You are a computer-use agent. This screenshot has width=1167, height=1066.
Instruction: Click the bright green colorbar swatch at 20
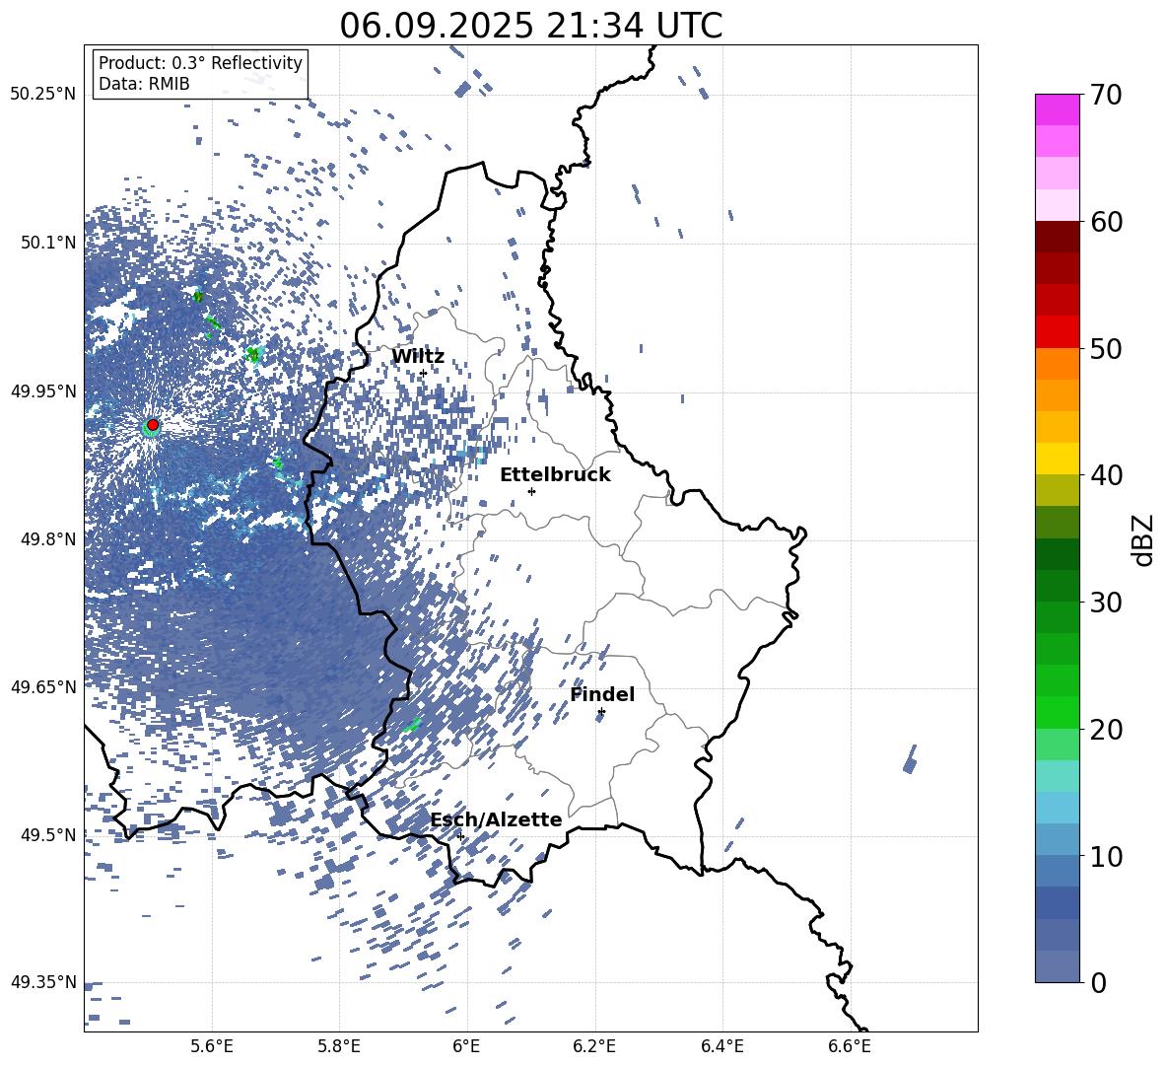pos(1057,712)
